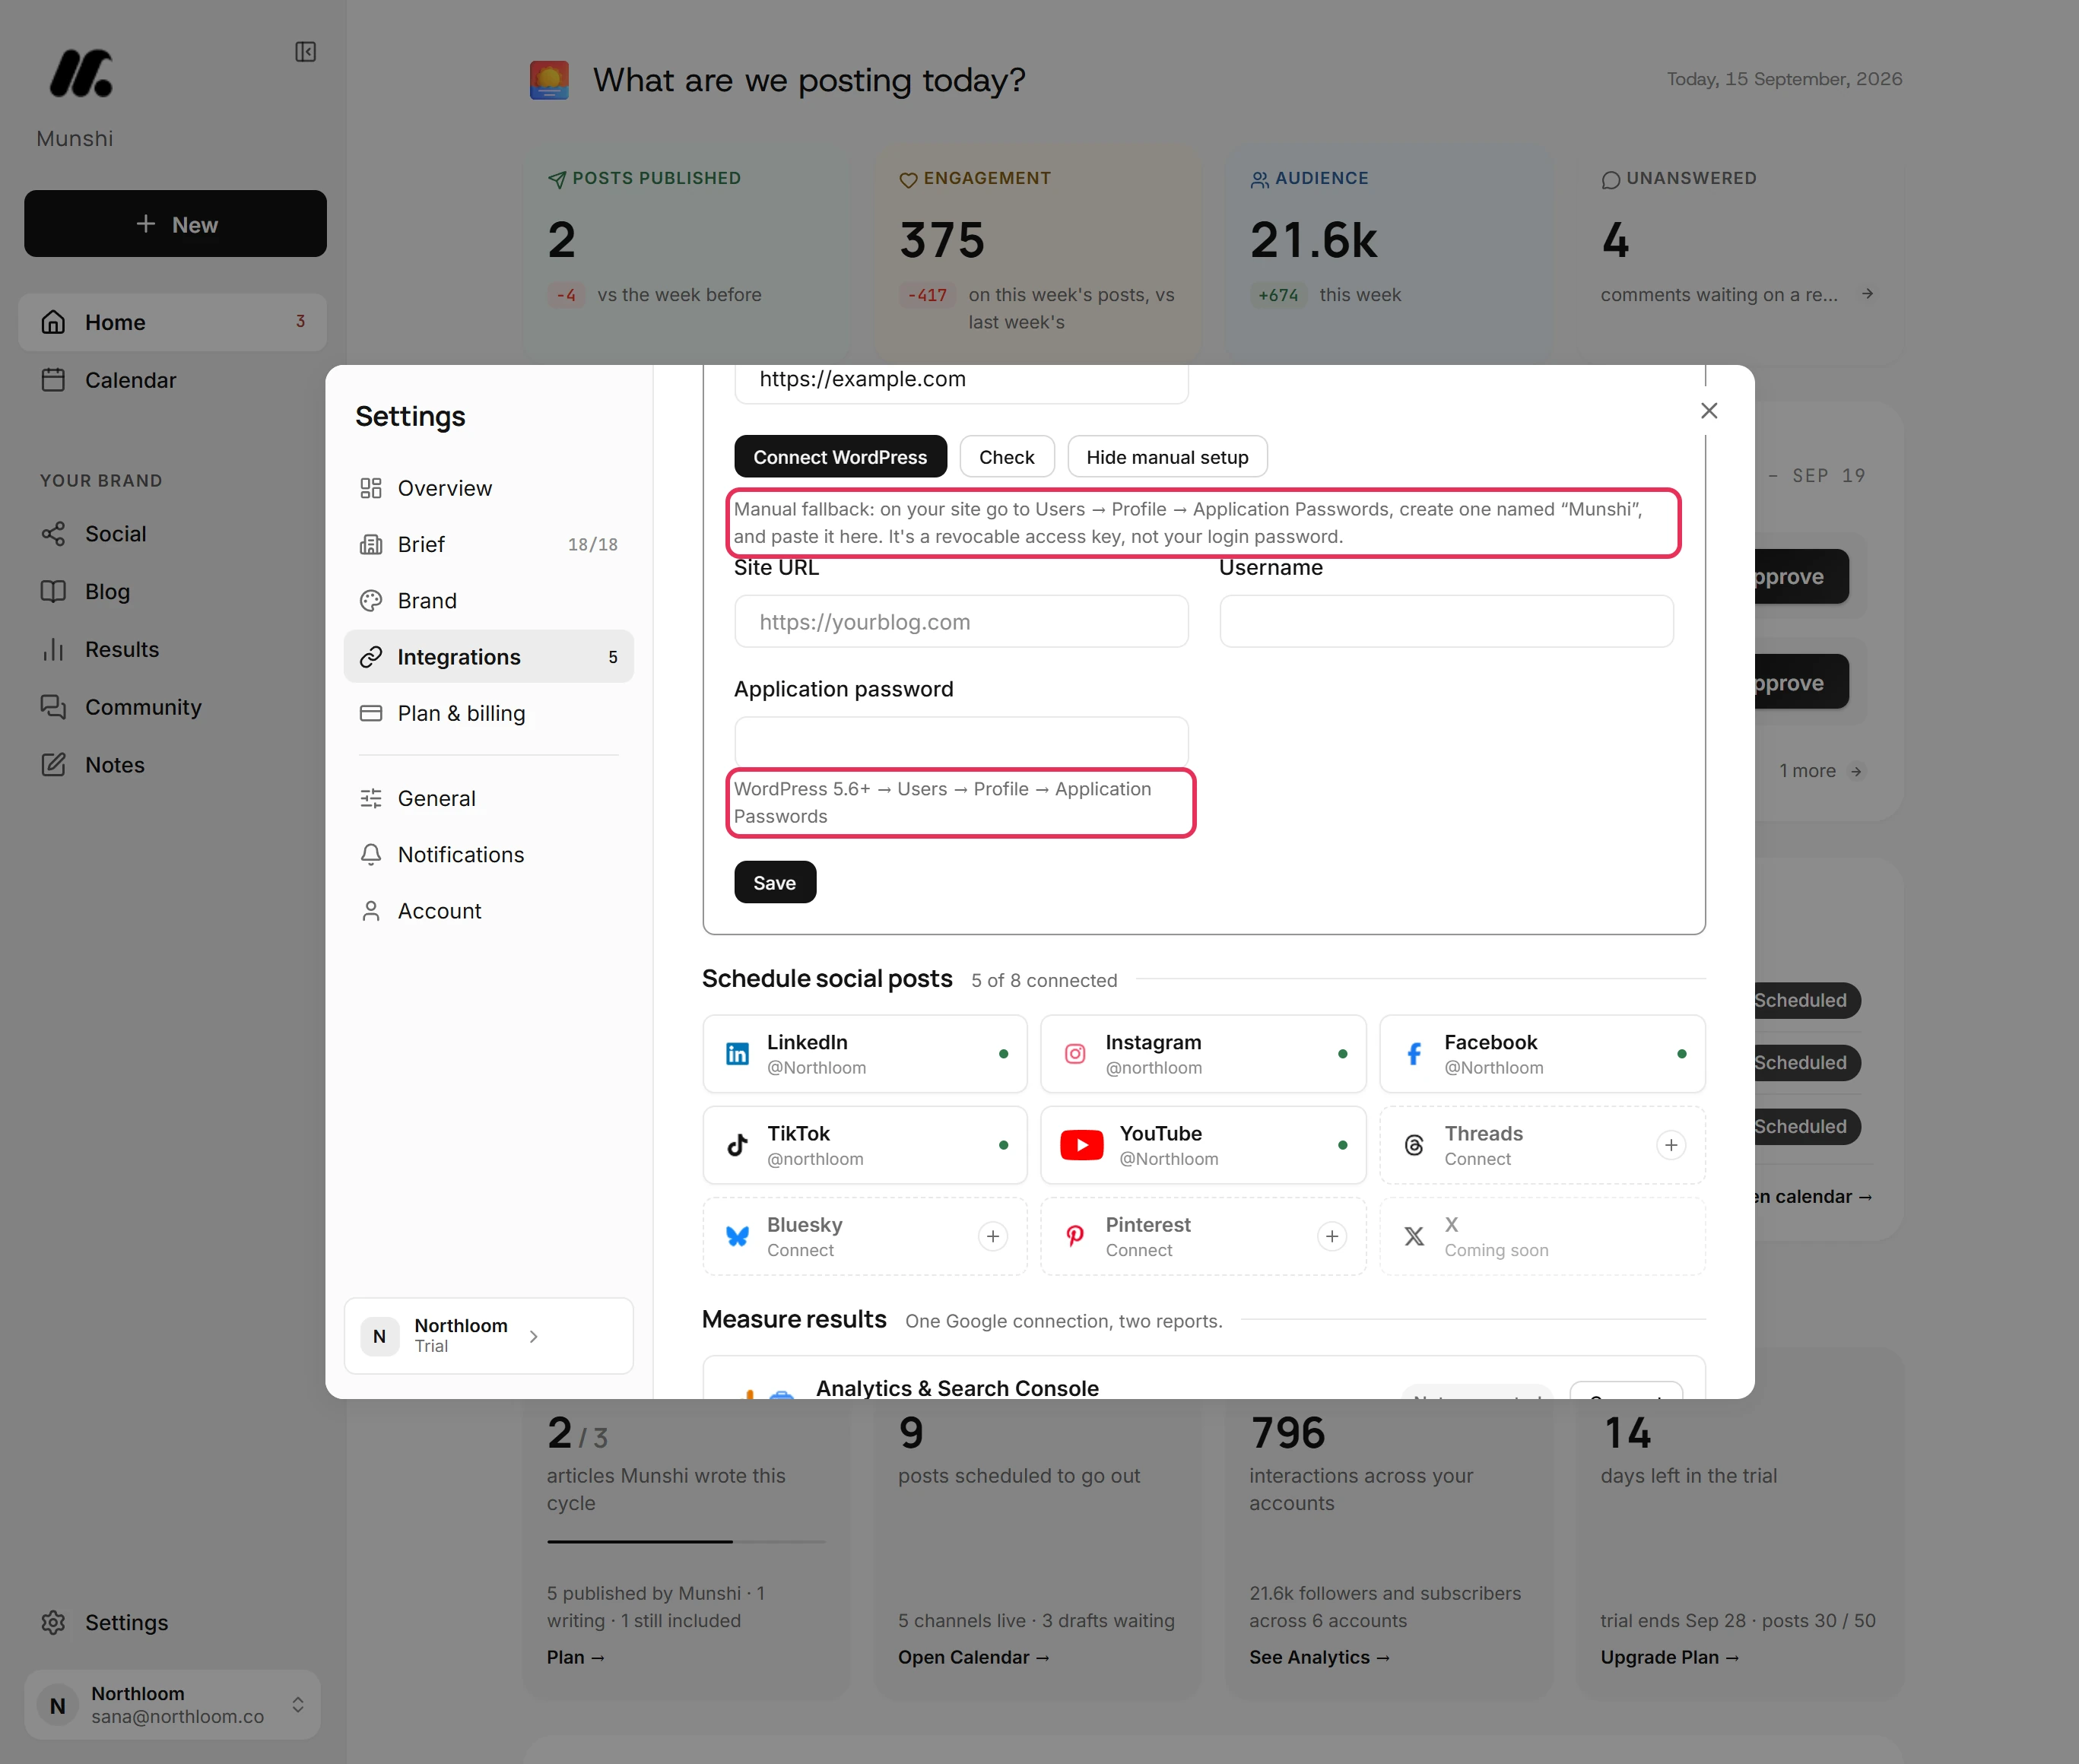Screen dimensions: 2079x1764
Task: Click the See Analytics → link
Action: [1320, 1657]
